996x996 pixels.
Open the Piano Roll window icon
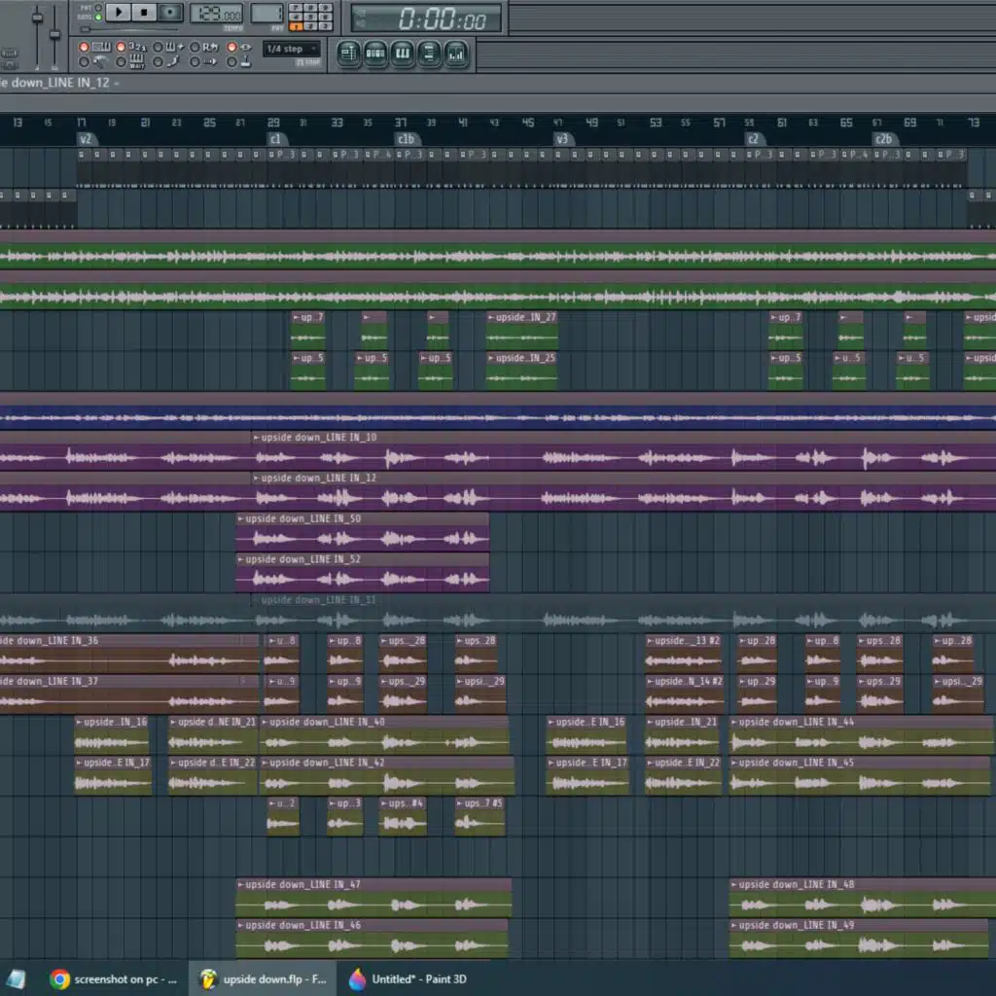click(403, 54)
